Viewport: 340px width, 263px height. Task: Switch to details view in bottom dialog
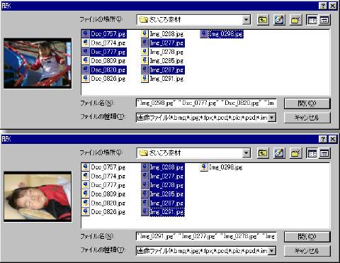(x=324, y=153)
